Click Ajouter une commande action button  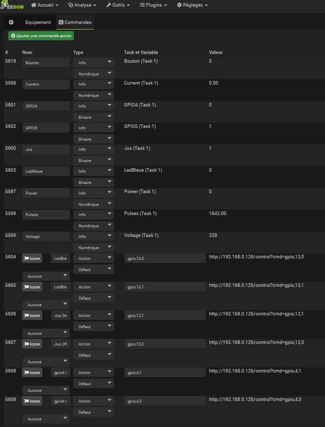[x=41, y=36]
